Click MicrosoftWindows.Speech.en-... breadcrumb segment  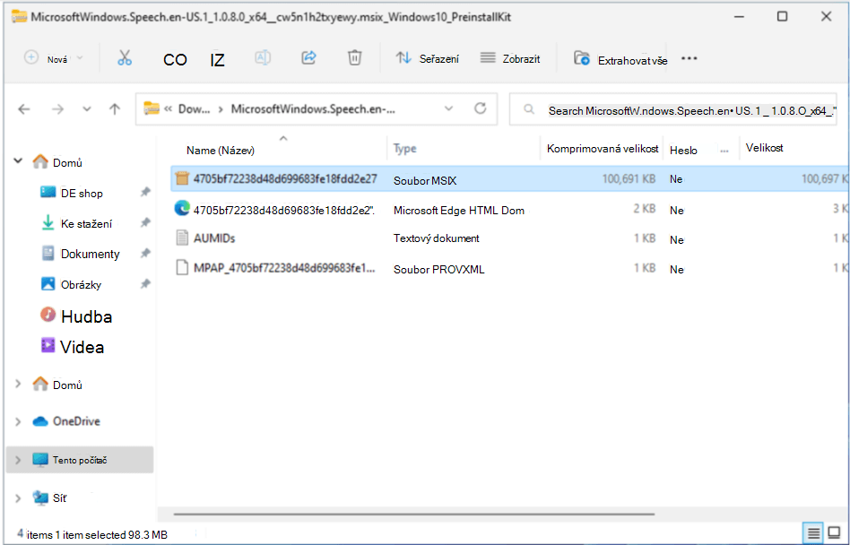point(313,108)
